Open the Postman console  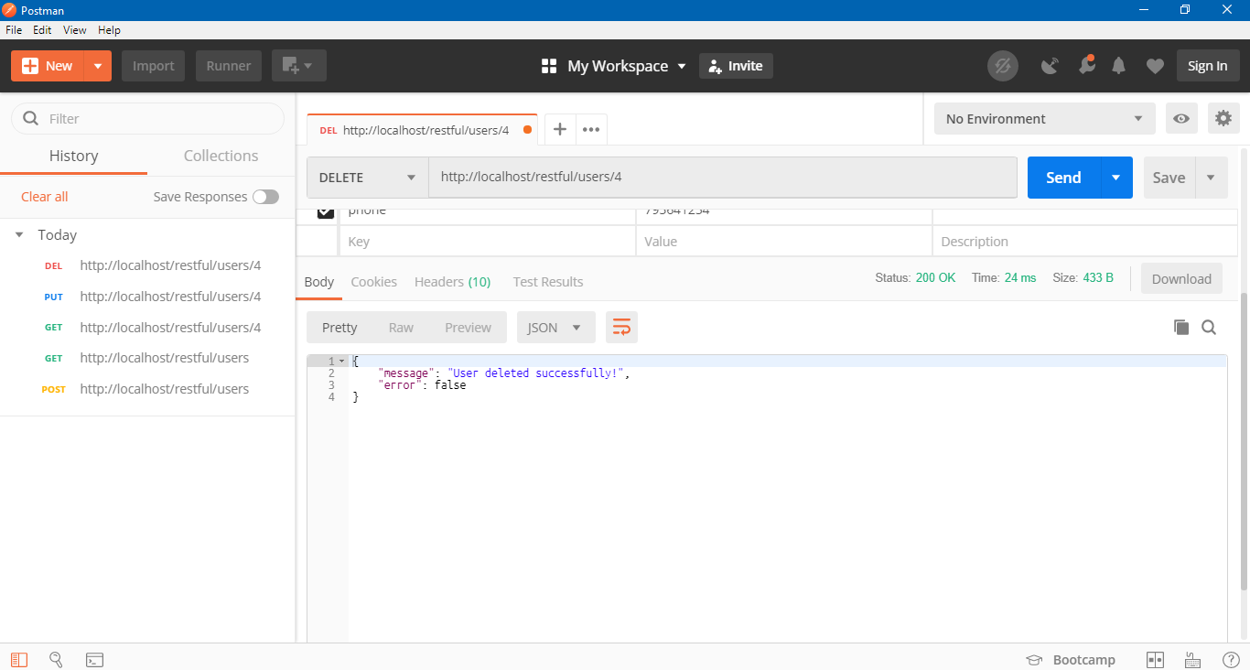coord(94,659)
